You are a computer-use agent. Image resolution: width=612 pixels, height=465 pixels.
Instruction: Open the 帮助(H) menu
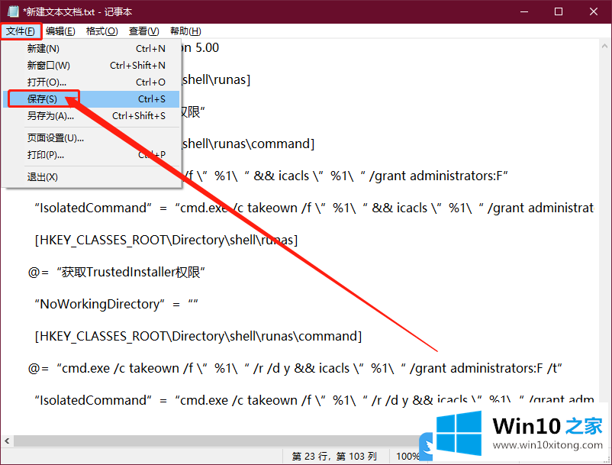[x=185, y=31]
